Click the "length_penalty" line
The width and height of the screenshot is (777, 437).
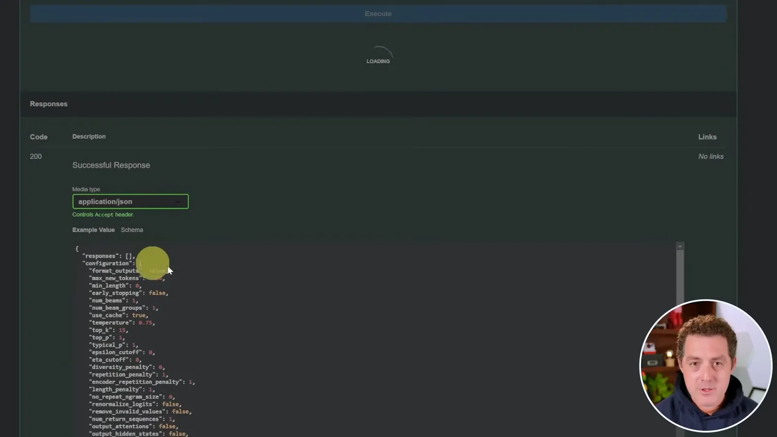point(122,389)
